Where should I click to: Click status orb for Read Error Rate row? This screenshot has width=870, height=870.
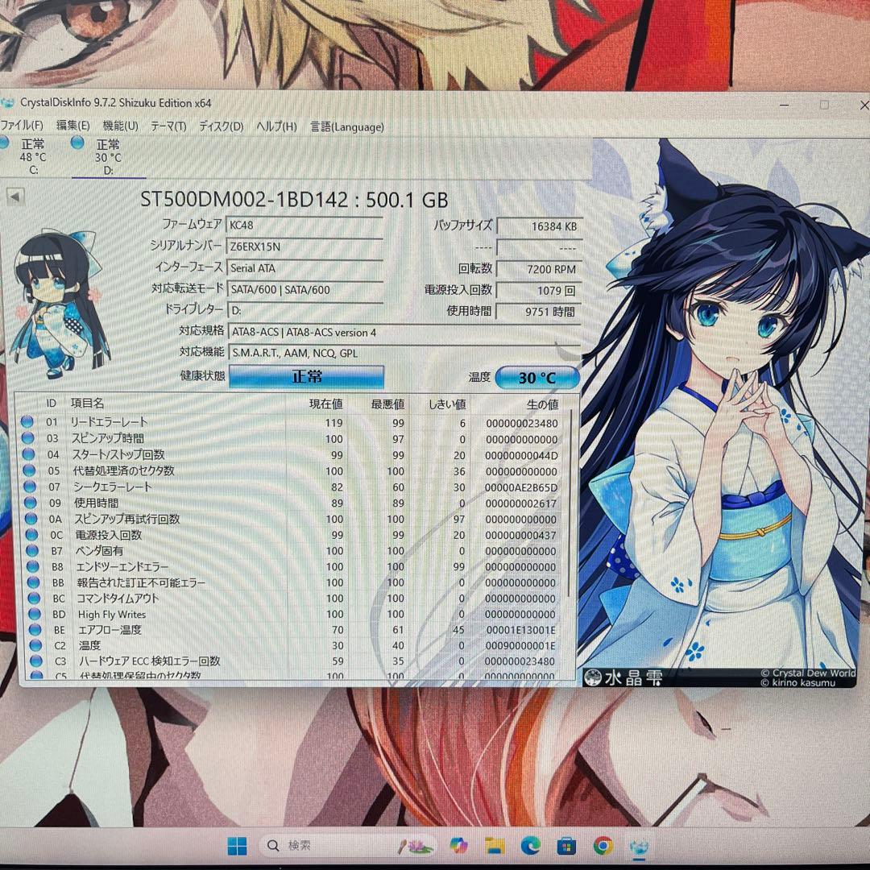[27, 422]
